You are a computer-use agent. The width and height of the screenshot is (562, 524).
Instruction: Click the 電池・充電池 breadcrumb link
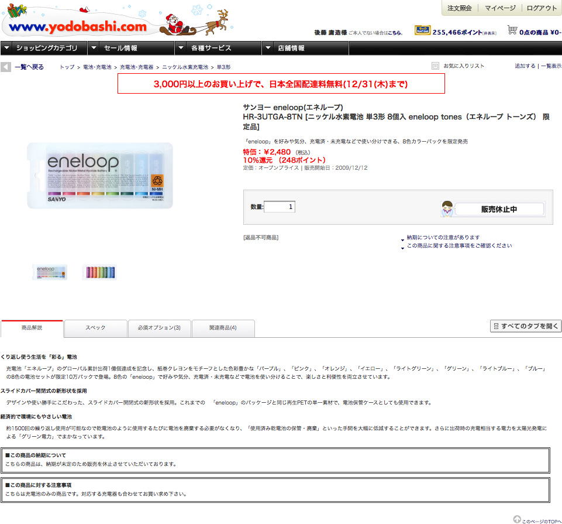[97, 67]
